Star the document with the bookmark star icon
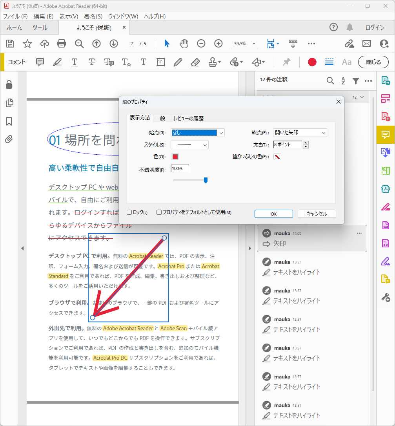 pos(27,44)
